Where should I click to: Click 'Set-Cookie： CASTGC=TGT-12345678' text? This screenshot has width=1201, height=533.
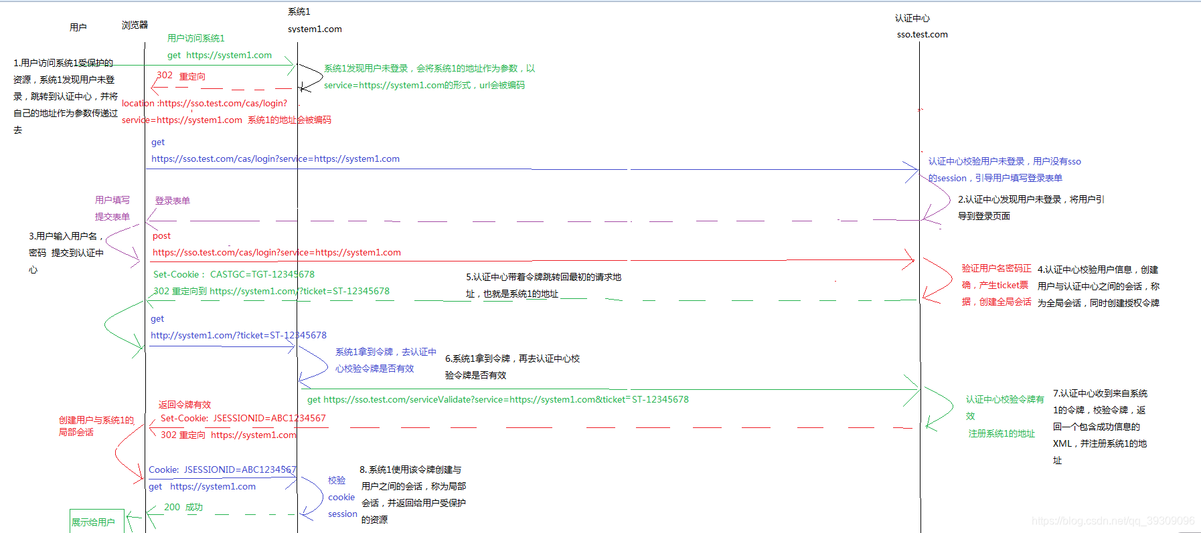234,274
